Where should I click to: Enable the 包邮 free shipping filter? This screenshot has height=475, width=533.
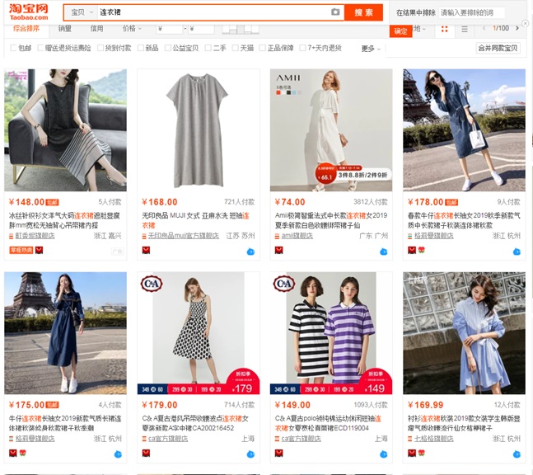click(13, 48)
